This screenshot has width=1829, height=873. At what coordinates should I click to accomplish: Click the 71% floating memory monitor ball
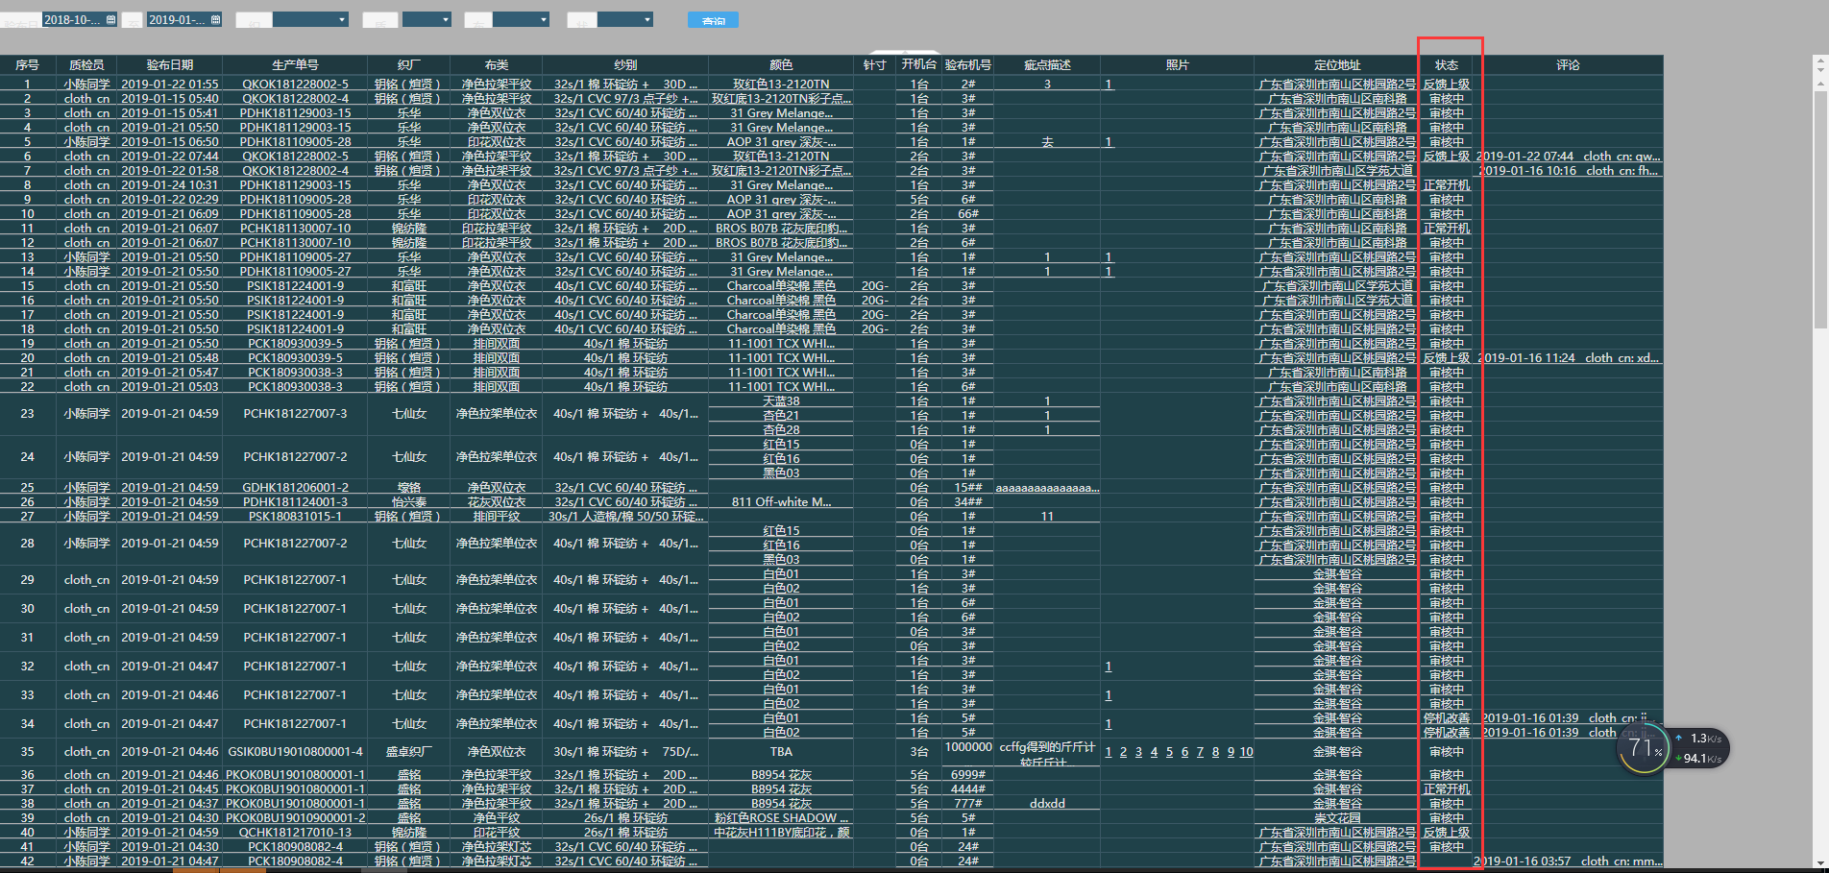coord(1644,748)
